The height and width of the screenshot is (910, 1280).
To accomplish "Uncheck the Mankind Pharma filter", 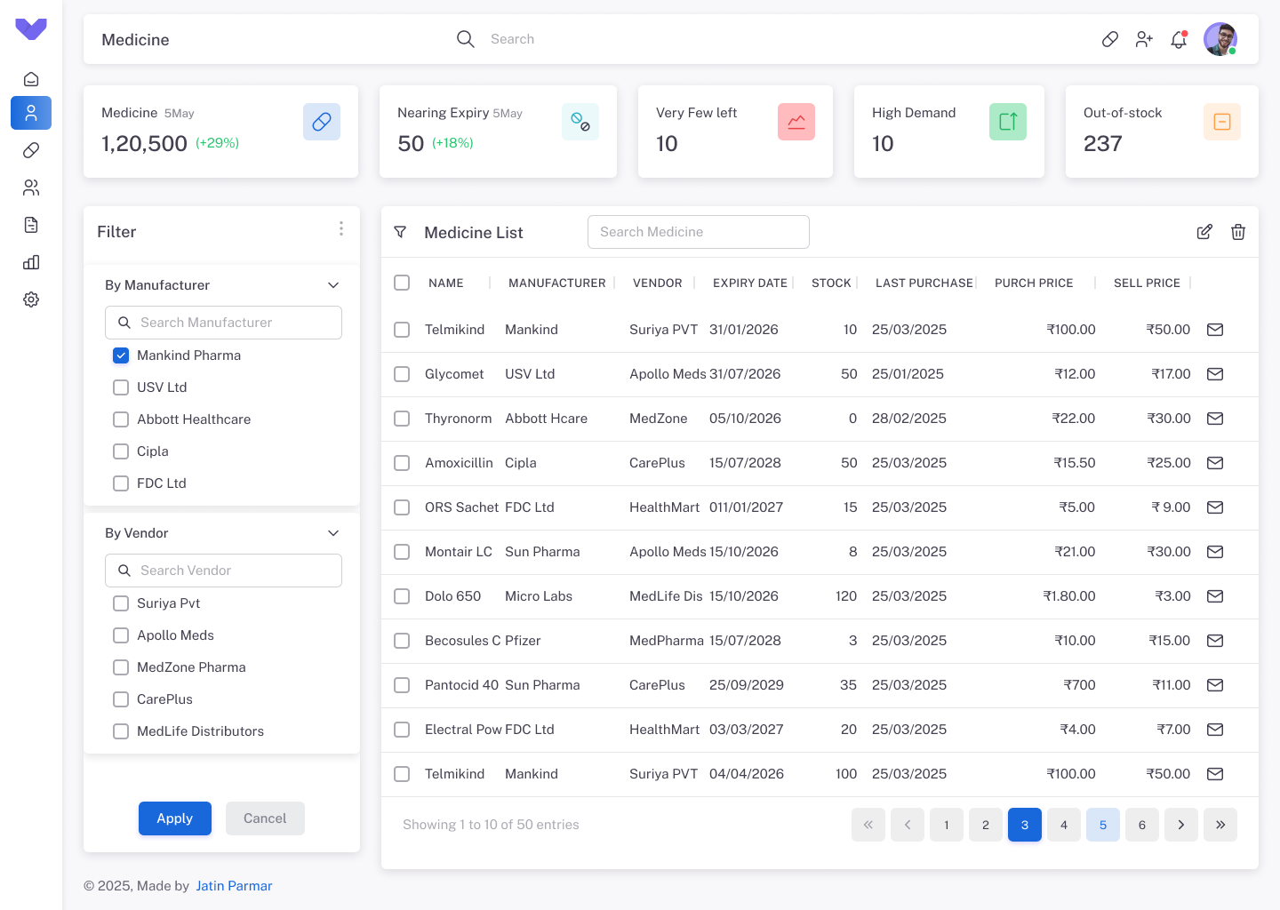I will coord(121,355).
